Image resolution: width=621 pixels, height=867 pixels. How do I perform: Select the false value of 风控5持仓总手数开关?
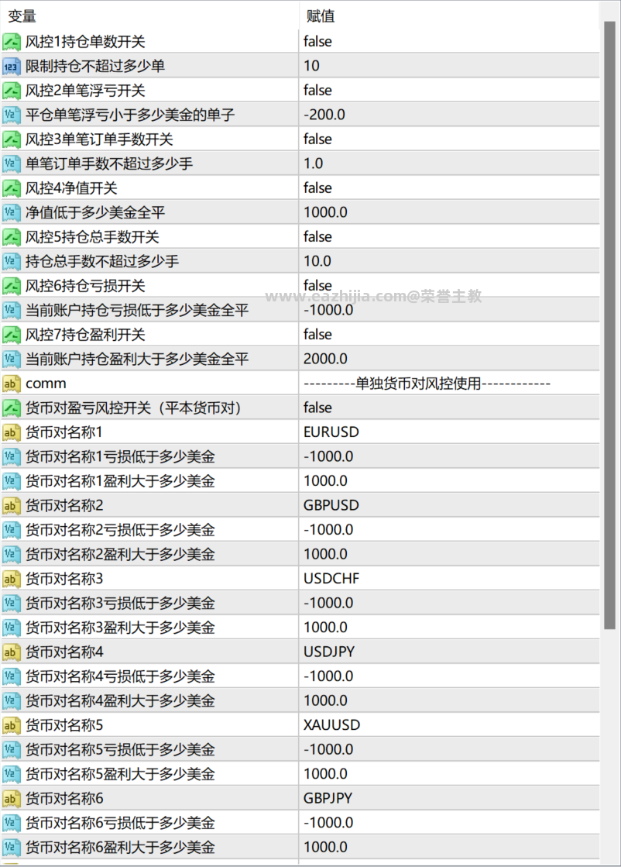coord(317,236)
